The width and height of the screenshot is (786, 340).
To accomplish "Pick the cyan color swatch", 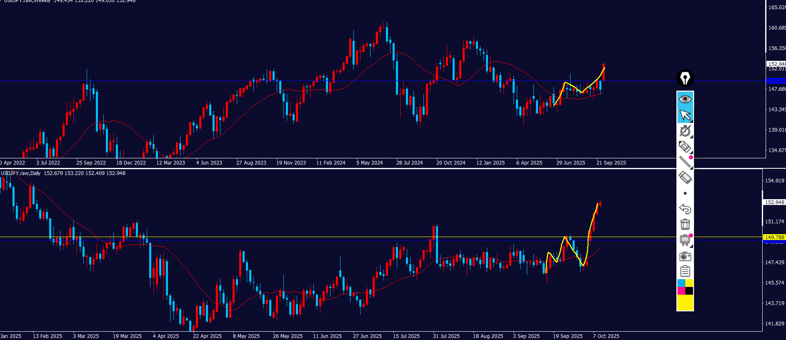I will [x=681, y=283].
